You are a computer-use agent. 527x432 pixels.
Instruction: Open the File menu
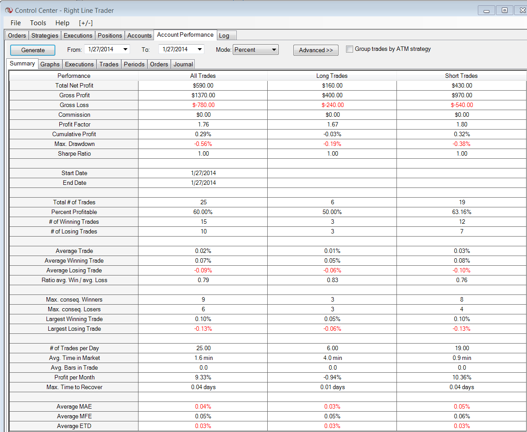tap(16, 23)
